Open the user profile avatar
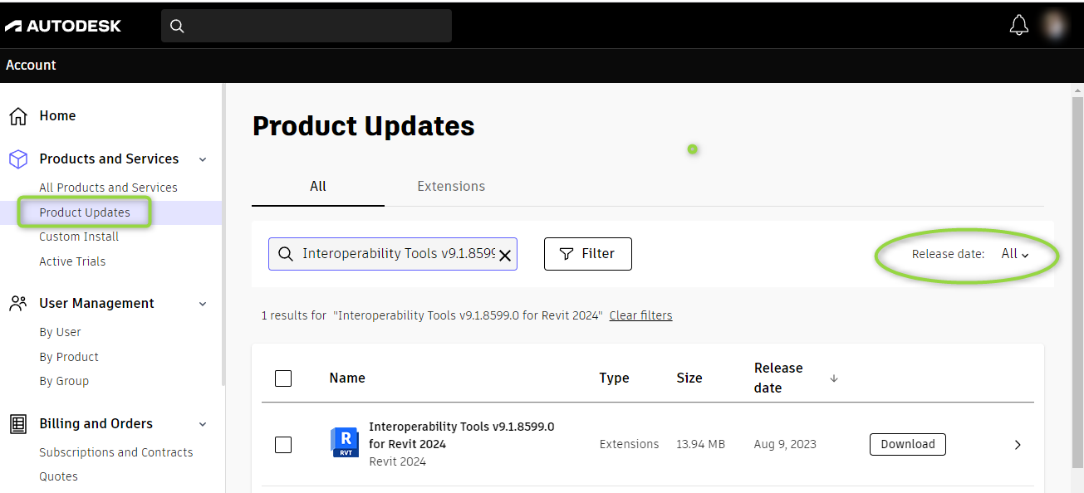This screenshot has height=493, width=1084. coord(1056,25)
